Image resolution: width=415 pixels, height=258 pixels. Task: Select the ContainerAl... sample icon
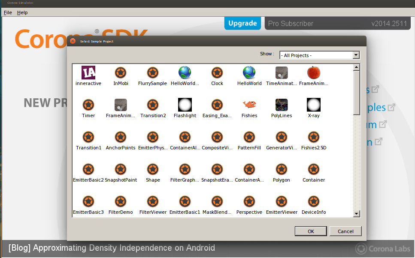point(185,137)
